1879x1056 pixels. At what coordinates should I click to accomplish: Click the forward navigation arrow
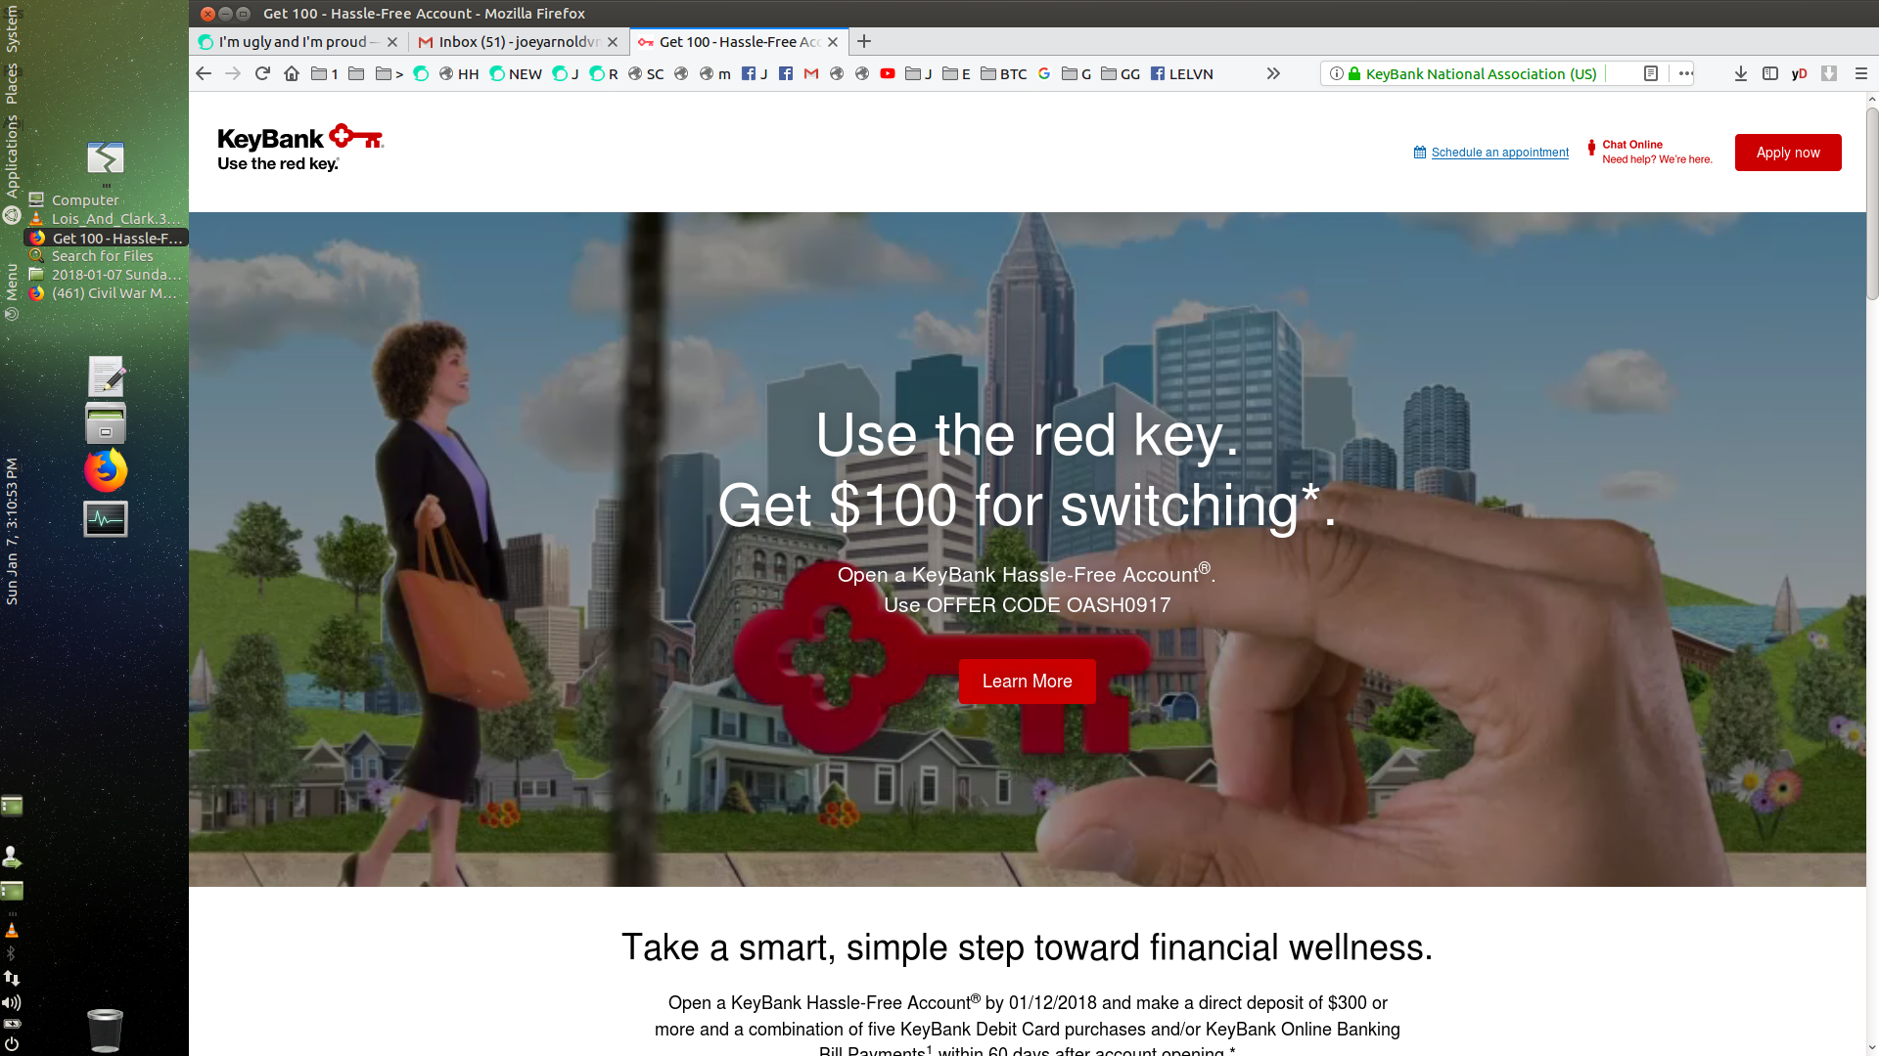coord(232,73)
